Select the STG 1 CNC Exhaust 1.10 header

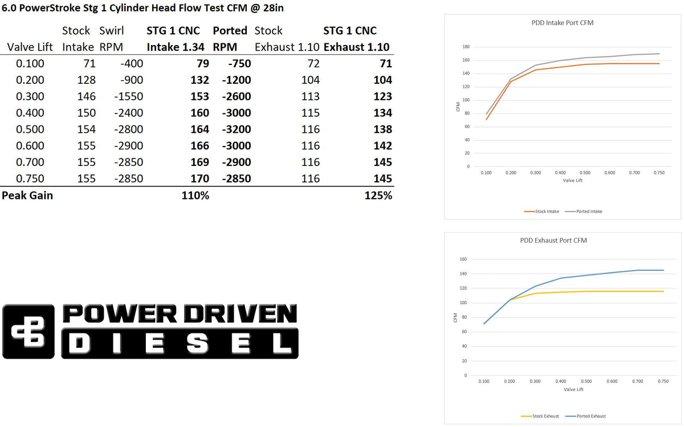point(356,38)
